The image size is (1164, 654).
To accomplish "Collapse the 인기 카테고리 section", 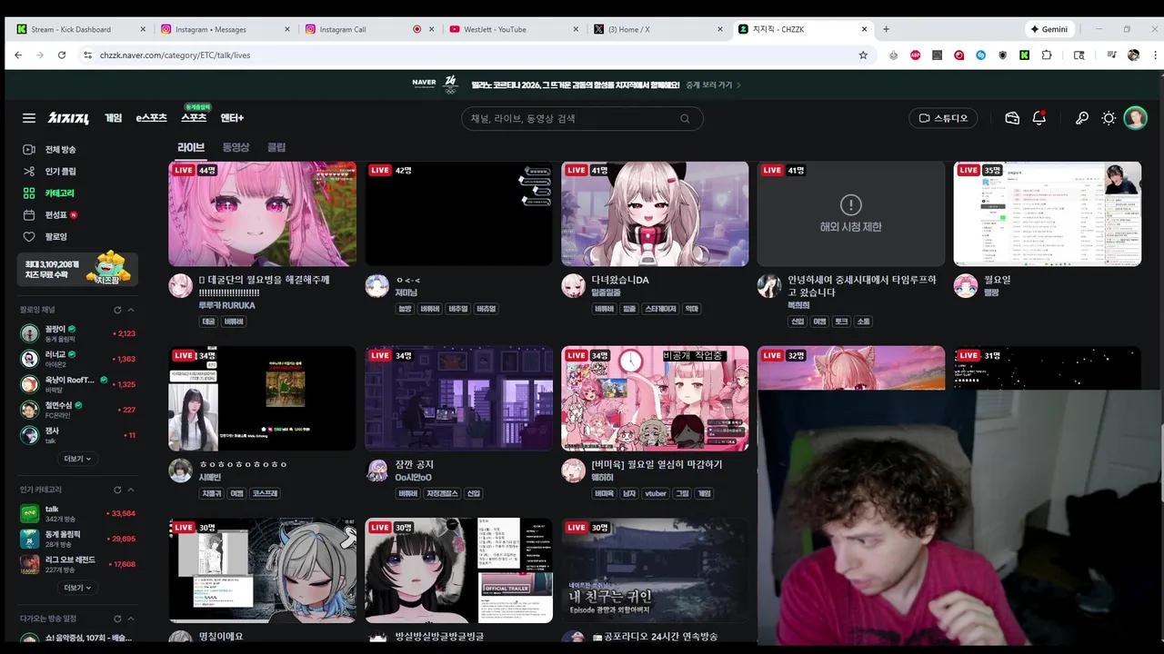I will coord(130,490).
